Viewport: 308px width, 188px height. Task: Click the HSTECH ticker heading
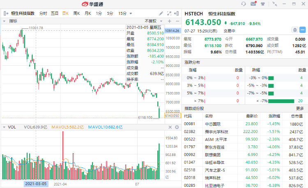(194, 14)
